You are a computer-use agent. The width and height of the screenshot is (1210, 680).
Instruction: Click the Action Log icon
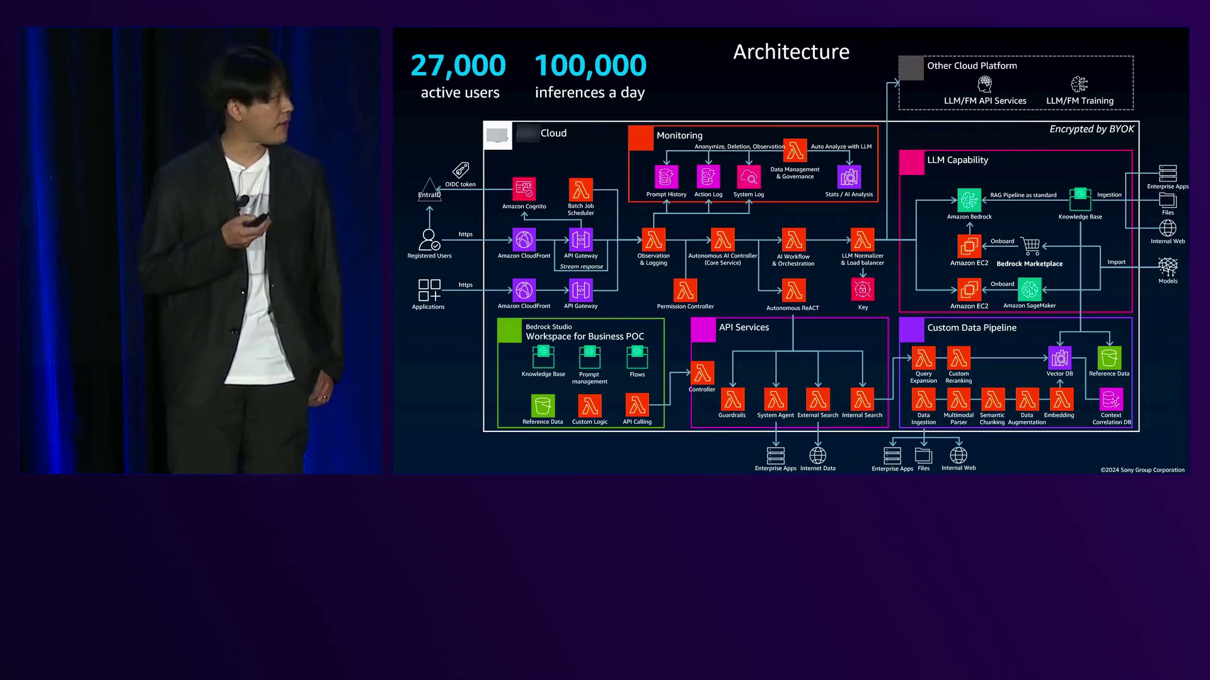click(708, 177)
